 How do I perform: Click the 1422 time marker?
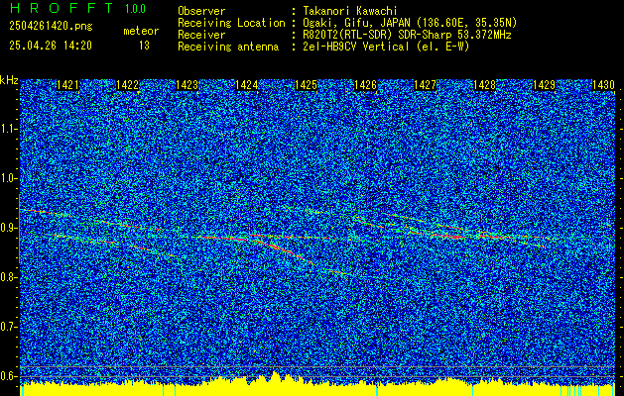pos(127,85)
